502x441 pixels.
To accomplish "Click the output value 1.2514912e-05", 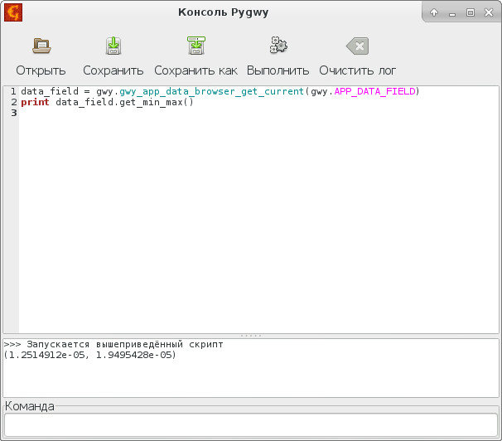I will coord(46,355).
